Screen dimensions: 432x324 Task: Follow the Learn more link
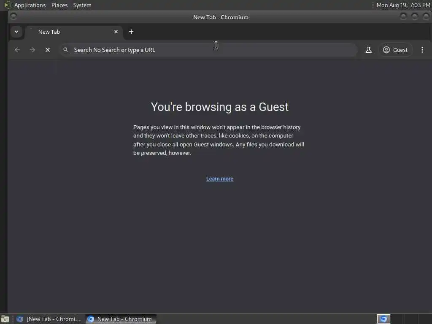coord(219,179)
